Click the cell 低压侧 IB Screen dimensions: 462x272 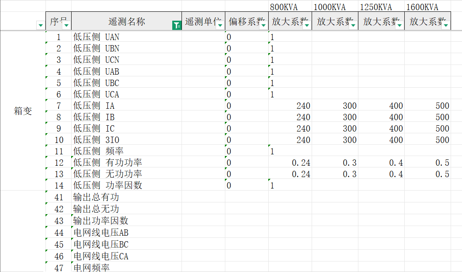tap(126, 117)
